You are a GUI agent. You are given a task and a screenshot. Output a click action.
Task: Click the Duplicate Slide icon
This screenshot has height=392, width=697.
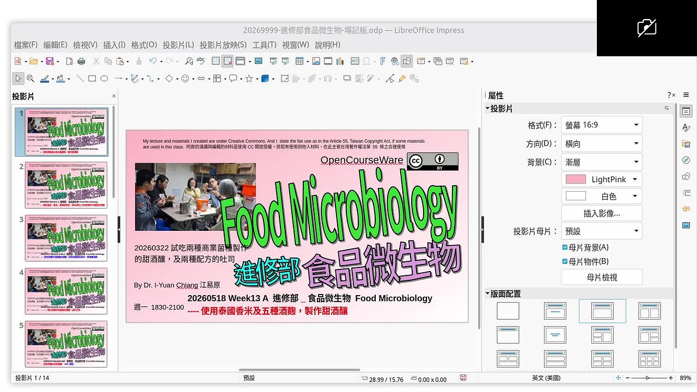pyautogui.click(x=438, y=61)
